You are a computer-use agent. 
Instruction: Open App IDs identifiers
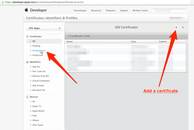pos(36,67)
